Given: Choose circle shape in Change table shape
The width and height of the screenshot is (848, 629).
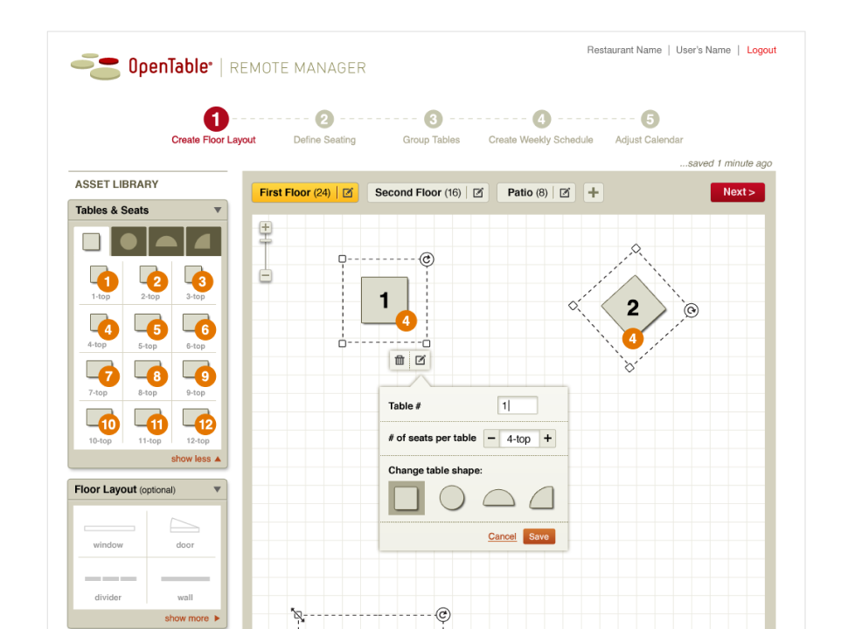Looking at the screenshot, I should coord(452,498).
